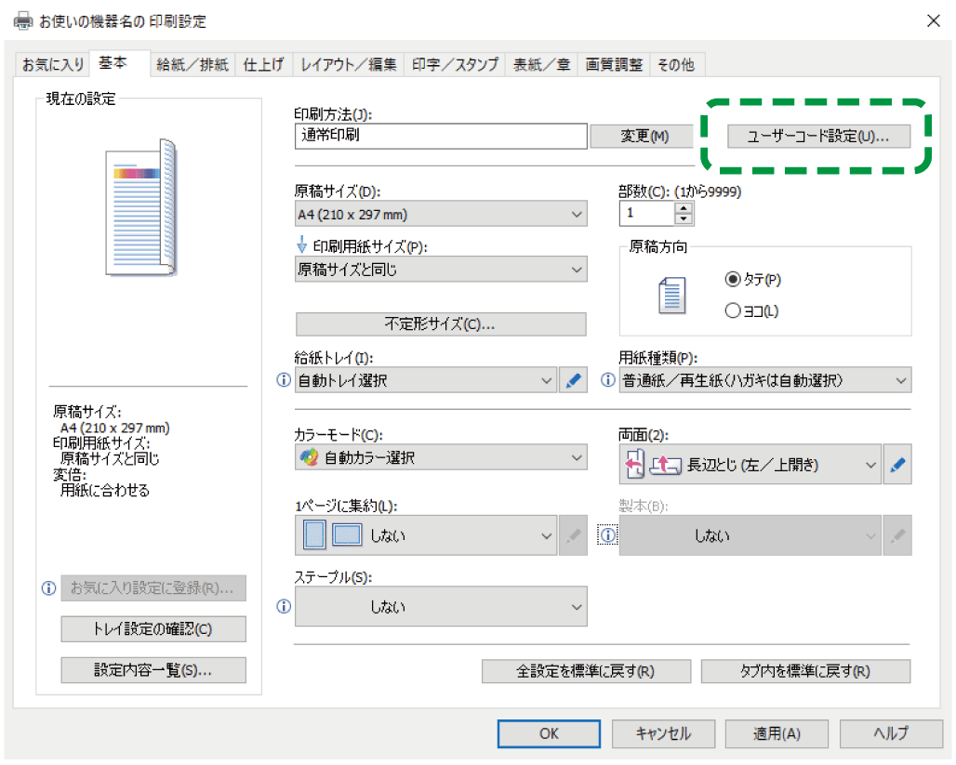Click the page orientation document icon

671,295
